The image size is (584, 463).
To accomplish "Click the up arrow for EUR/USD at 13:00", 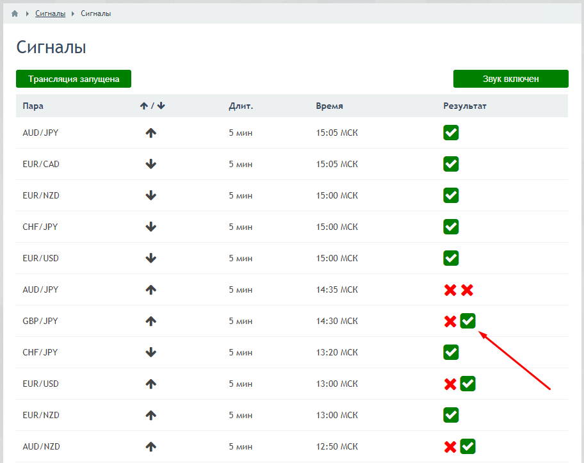I will (151, 384).
